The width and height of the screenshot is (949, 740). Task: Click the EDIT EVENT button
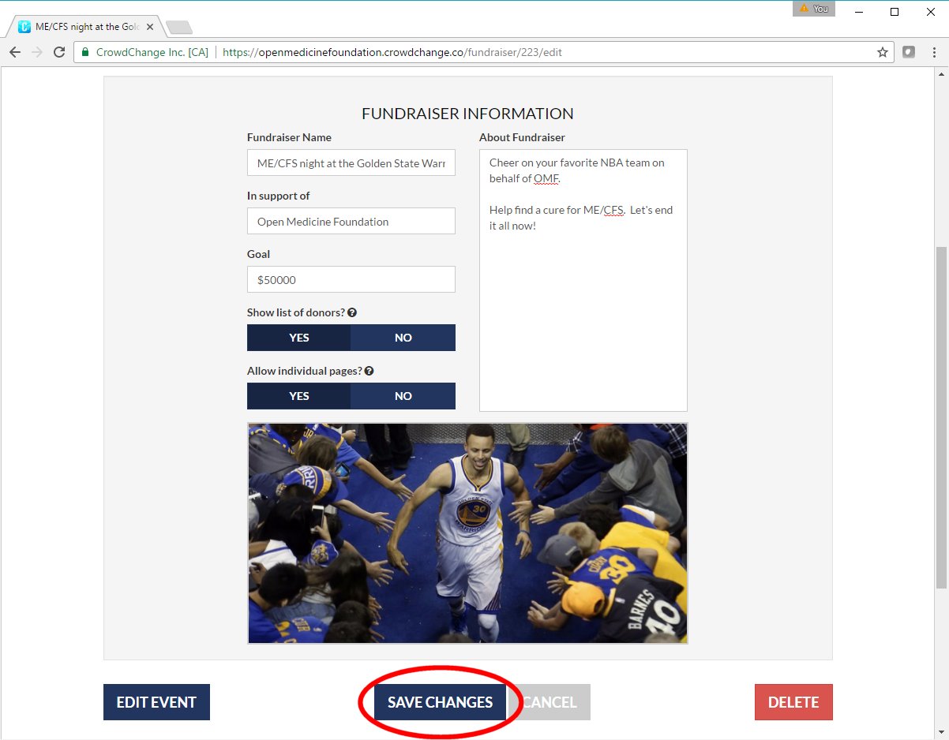coord(156,702)
